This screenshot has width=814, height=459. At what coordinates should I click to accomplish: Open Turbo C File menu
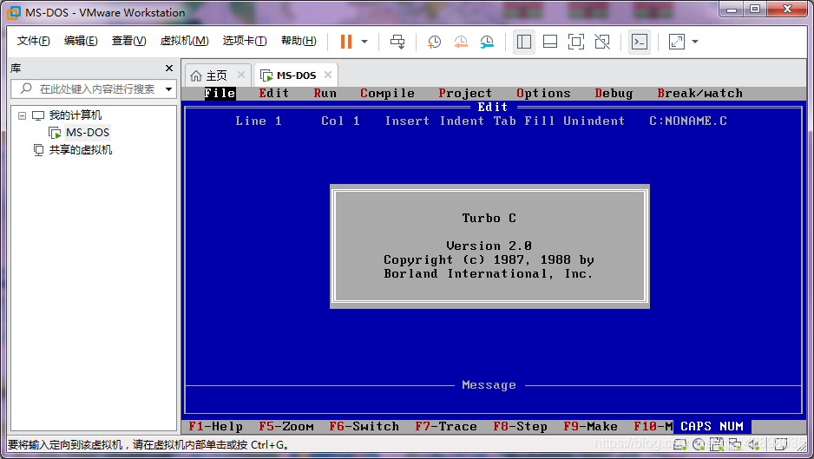click(220, 94)
